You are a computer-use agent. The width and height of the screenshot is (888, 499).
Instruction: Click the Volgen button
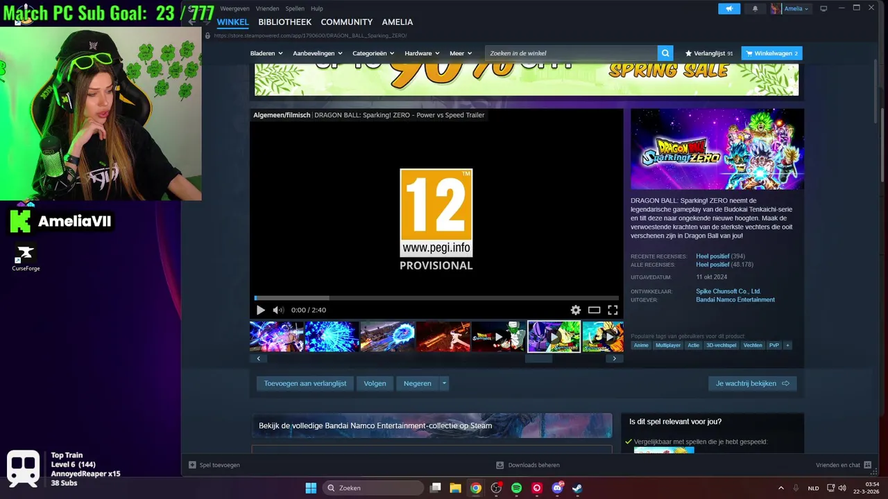(x=375, y=383)
